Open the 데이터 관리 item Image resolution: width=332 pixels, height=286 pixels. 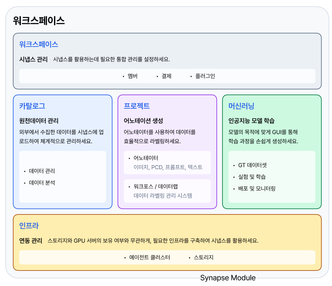point(42,171)
